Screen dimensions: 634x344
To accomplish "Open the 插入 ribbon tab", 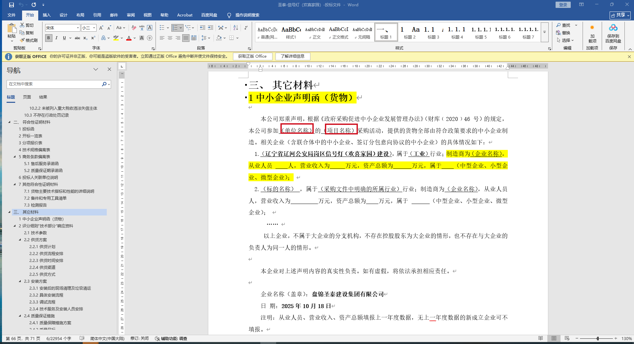I will coord(46,15).
